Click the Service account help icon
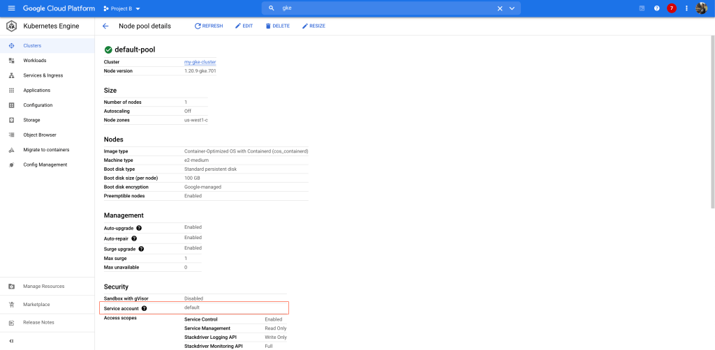Screen dimensions: 715x350 click(x=145, y=308)
